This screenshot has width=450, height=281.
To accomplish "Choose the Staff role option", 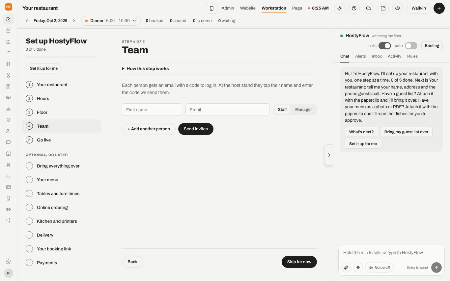I will pyautogui.click(x=282, y=110).
